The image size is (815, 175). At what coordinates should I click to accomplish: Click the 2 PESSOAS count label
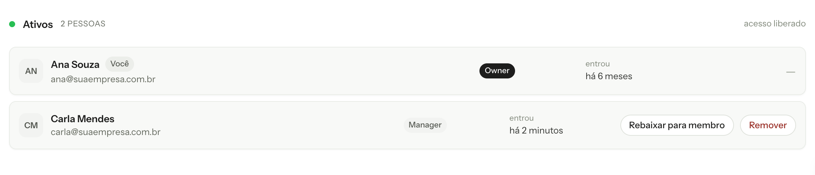click(83, 24)
